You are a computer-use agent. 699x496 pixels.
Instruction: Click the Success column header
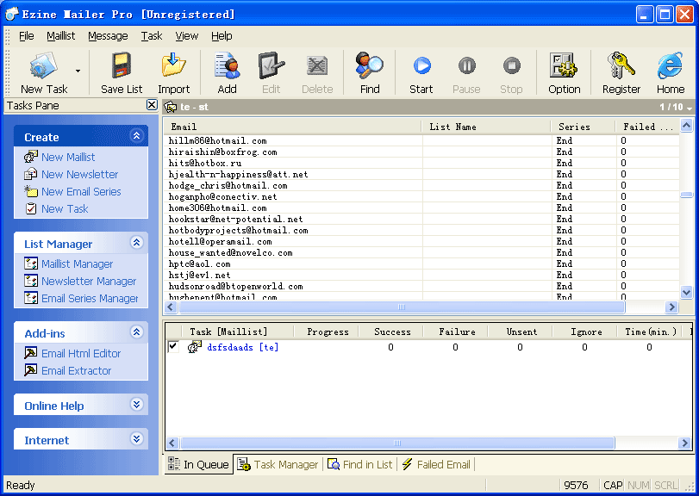click(392, 332)
